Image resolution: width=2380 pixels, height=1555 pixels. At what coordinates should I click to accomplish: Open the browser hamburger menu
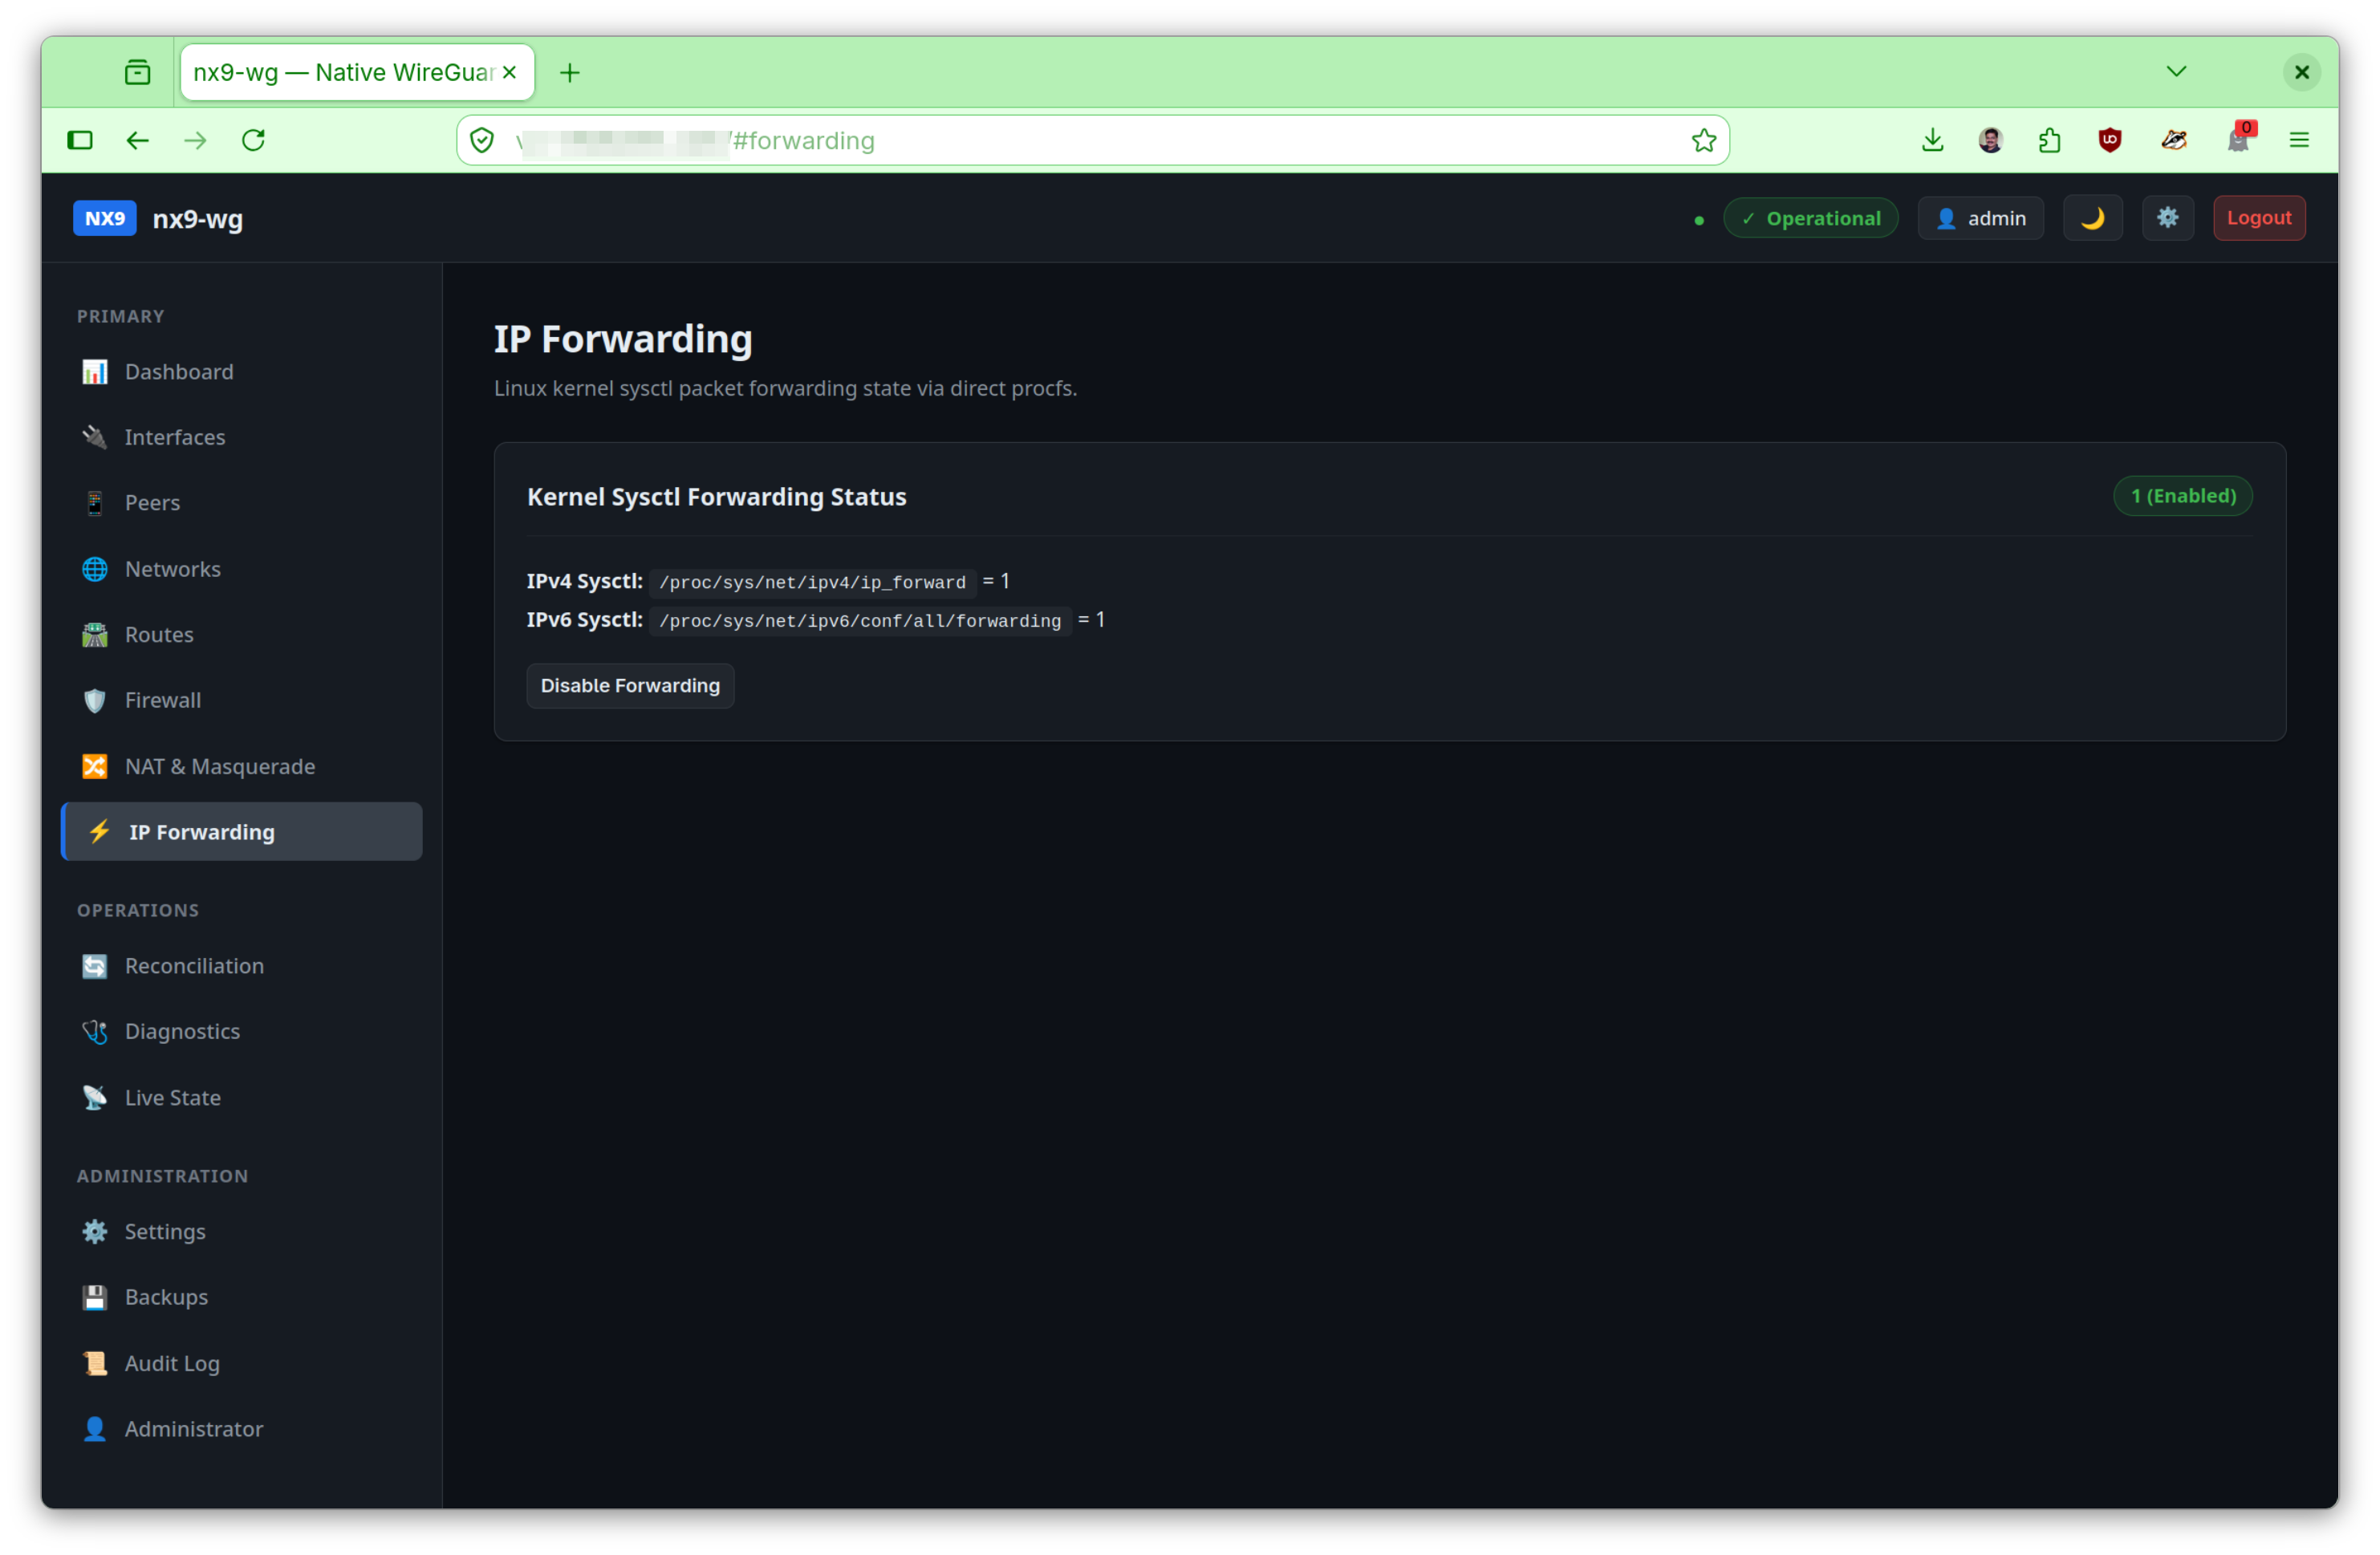coord(2299,140)
